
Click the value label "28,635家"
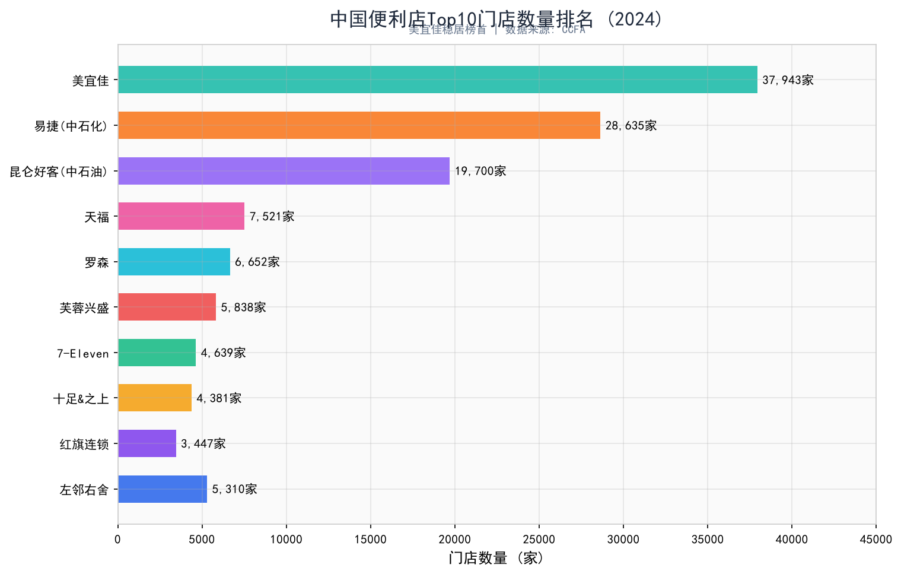[x=631, y=126]
